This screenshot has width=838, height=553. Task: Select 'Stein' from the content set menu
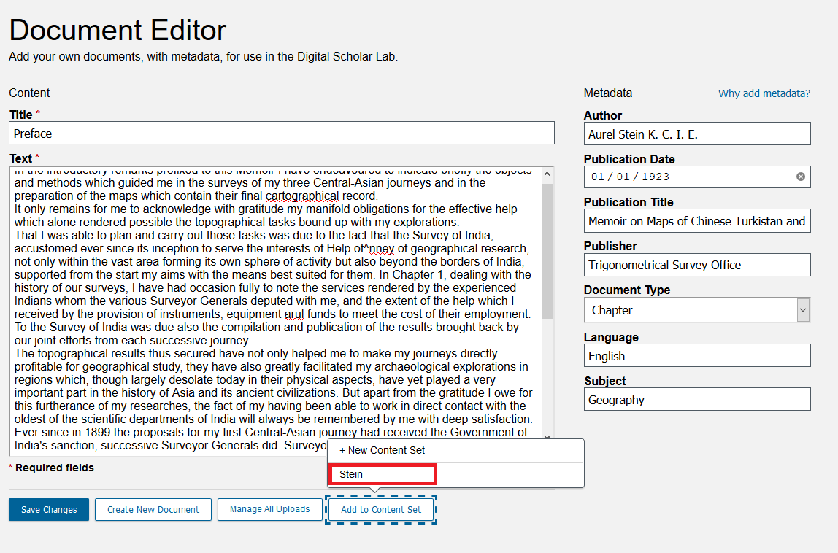383,473
